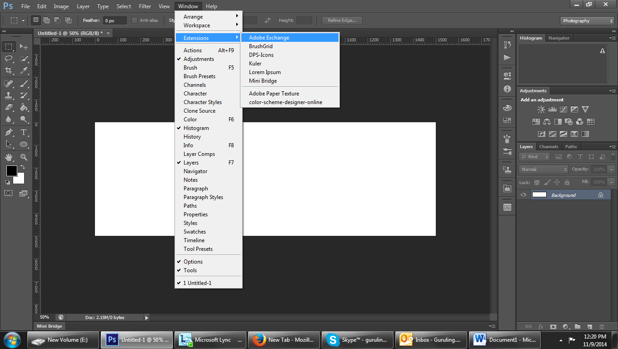618x349 pixels.
Task: Select the Horizontal Type tool
Action: click(24, 132)
